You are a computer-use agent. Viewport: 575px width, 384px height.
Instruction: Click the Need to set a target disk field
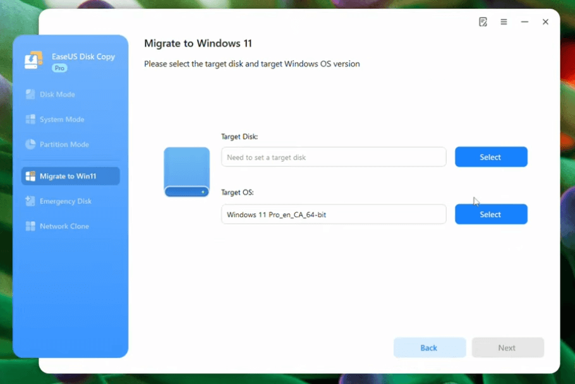(334, 157)
